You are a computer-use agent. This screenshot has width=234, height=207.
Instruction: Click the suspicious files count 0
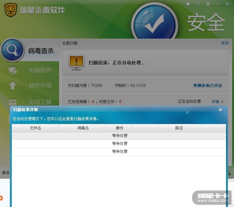[120, 102]
